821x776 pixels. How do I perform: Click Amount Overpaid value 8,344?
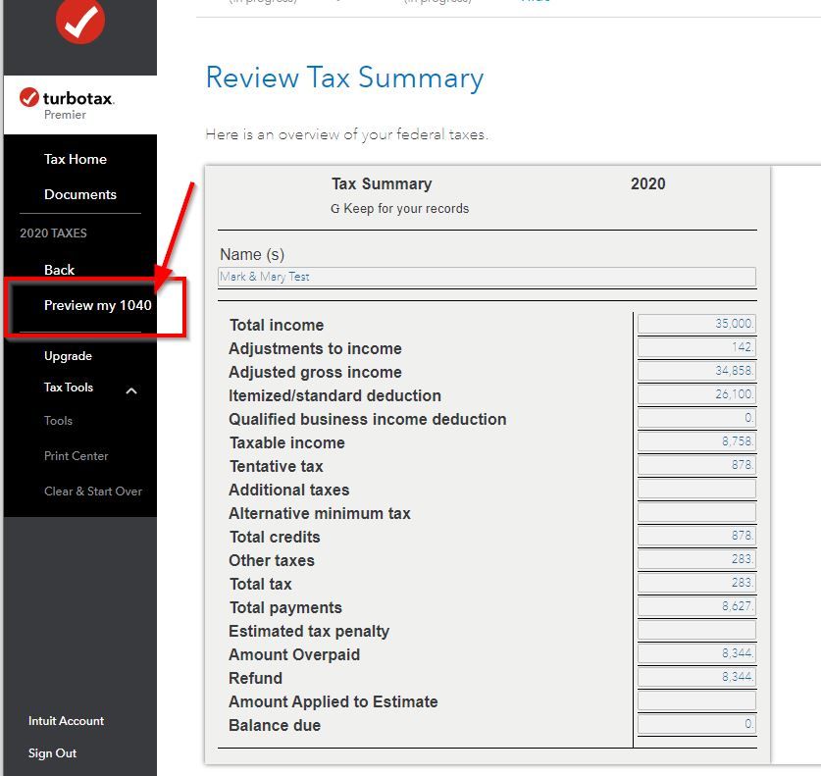(x=696, y=653)
